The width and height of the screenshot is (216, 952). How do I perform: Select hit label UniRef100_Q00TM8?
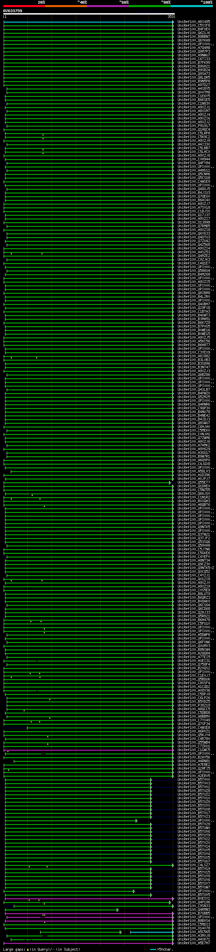pyautogui.click(x=194, y=93)
